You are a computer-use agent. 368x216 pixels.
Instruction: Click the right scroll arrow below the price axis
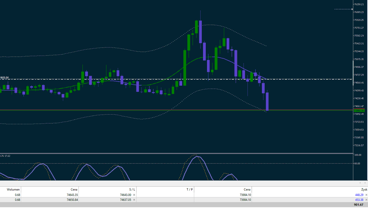tap(365, 183)
